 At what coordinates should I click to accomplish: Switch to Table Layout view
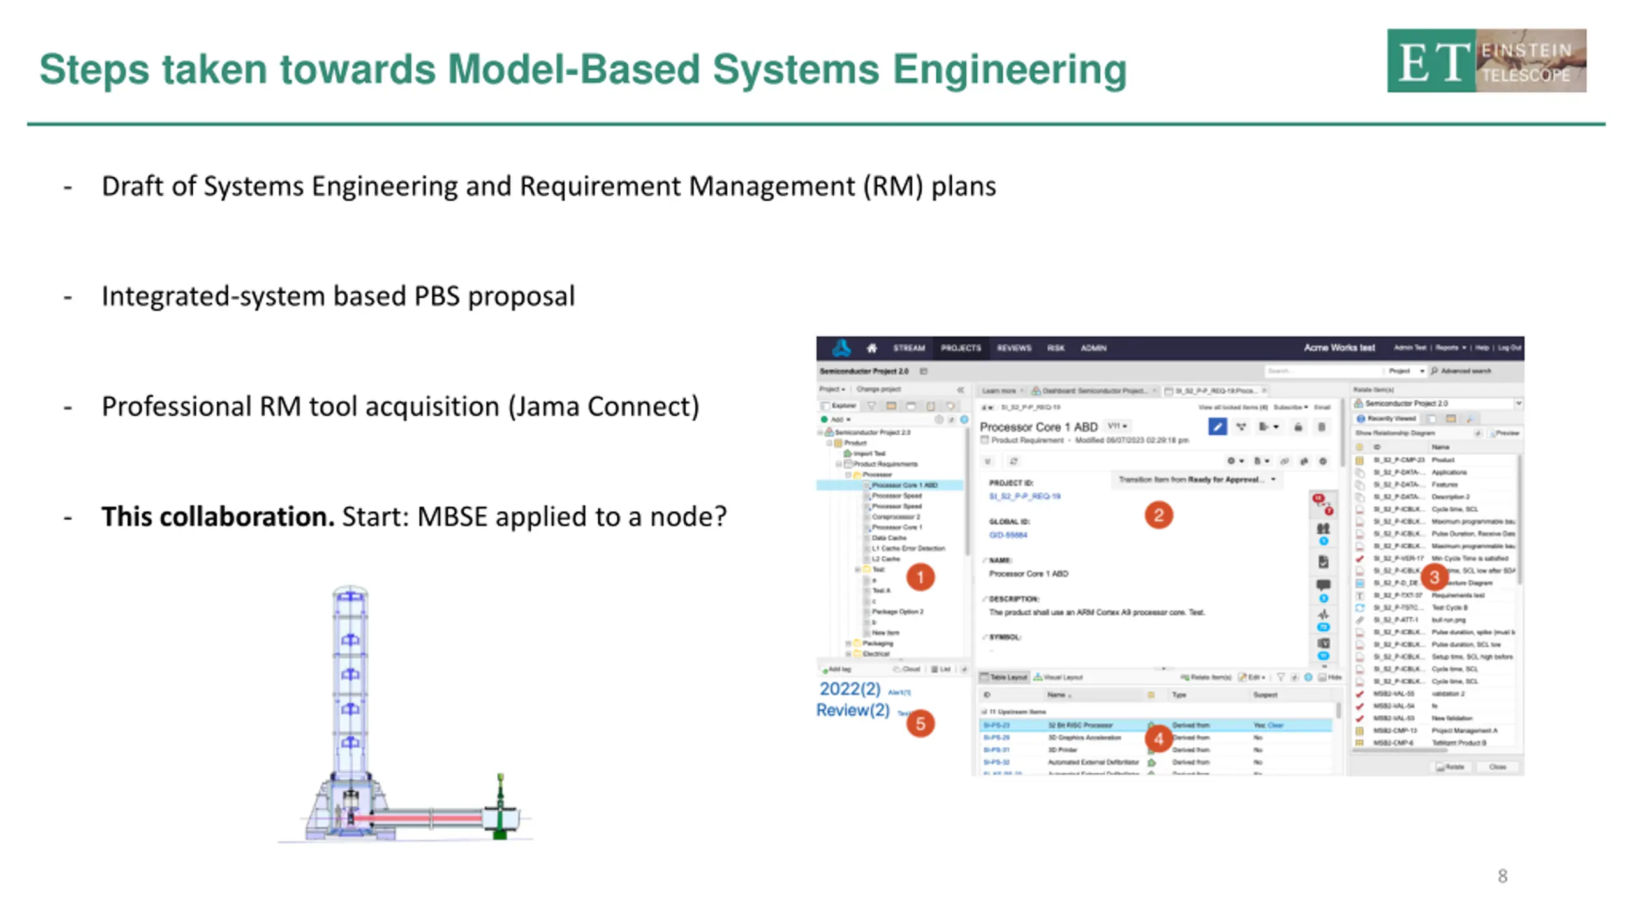pyautogui.click(x=1004, y=677)
